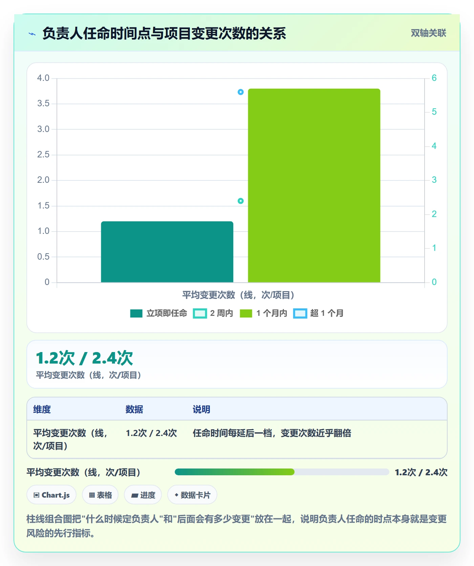474x566 pixels.
Task: Click the teal 立项即任命 bar in the chart
Action: [167, 252]
